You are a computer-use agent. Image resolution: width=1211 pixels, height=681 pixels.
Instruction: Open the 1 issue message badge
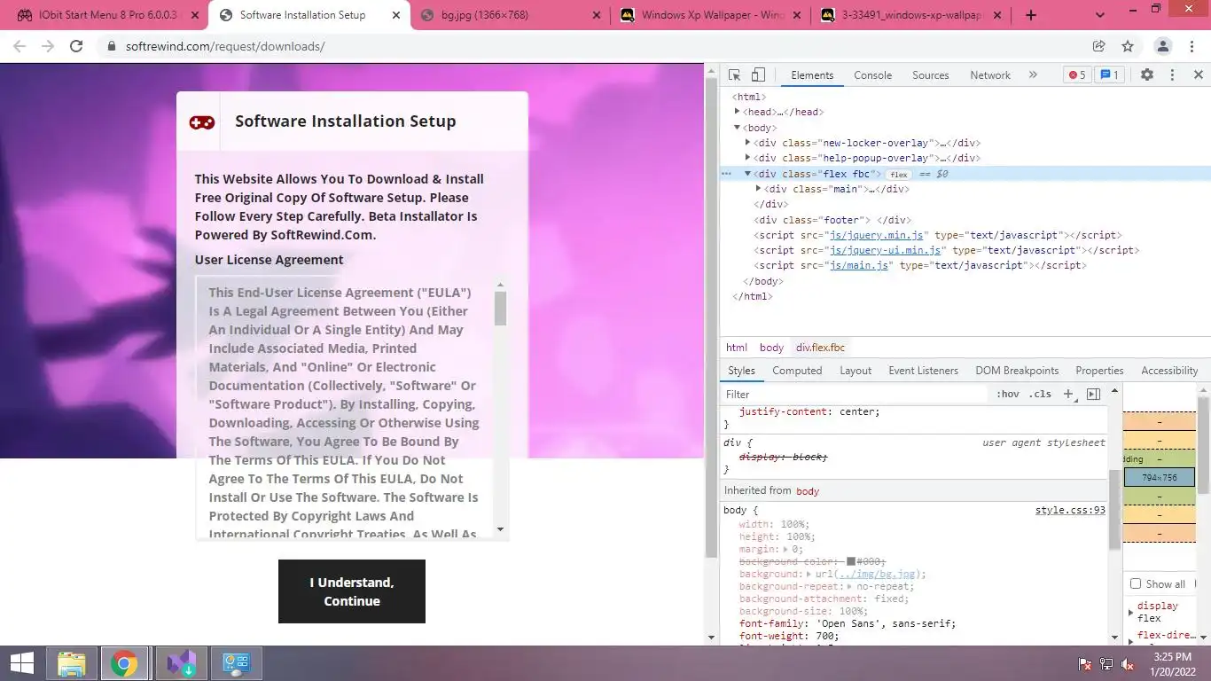click(x=1109, y=75)
